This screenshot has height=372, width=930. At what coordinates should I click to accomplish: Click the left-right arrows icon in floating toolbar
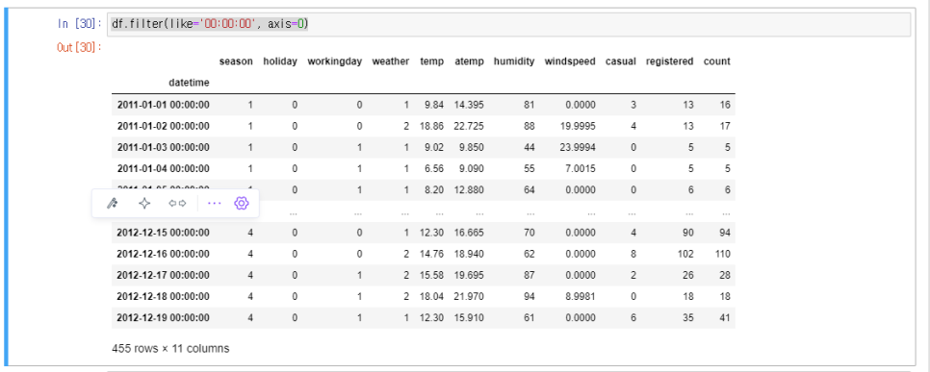point(177,203)
